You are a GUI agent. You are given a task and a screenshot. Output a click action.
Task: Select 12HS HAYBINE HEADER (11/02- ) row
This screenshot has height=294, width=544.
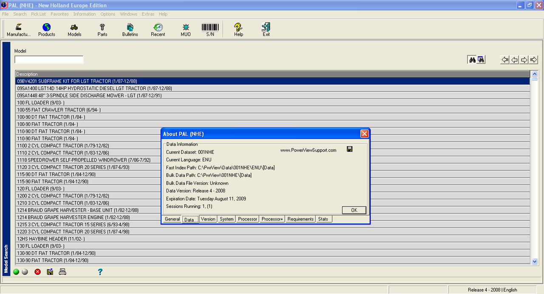[x=272, y=239]
